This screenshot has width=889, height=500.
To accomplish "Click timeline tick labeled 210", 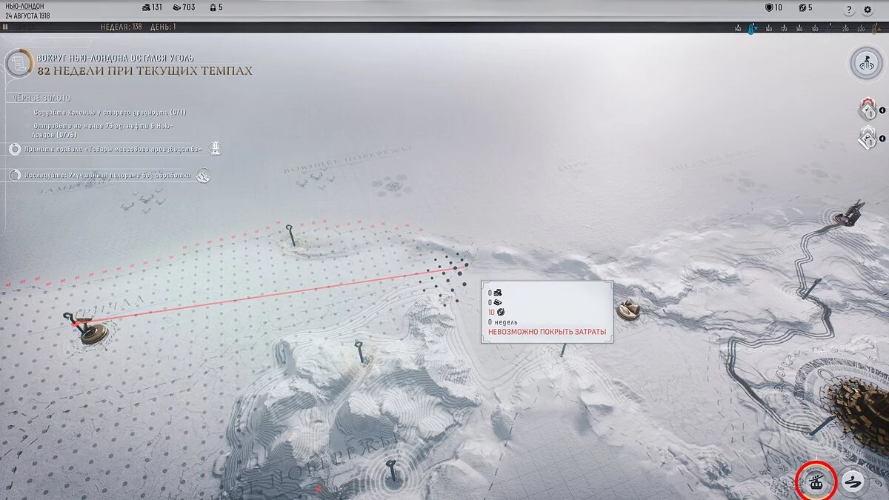I will click(845, 30).
